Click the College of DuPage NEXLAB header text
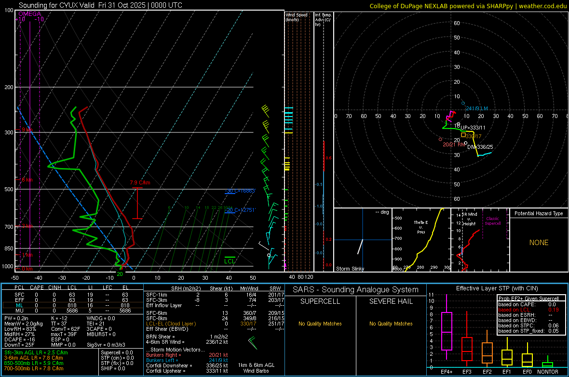The height and width of the screenshot is (377, 569). click(x=468, y=6)
